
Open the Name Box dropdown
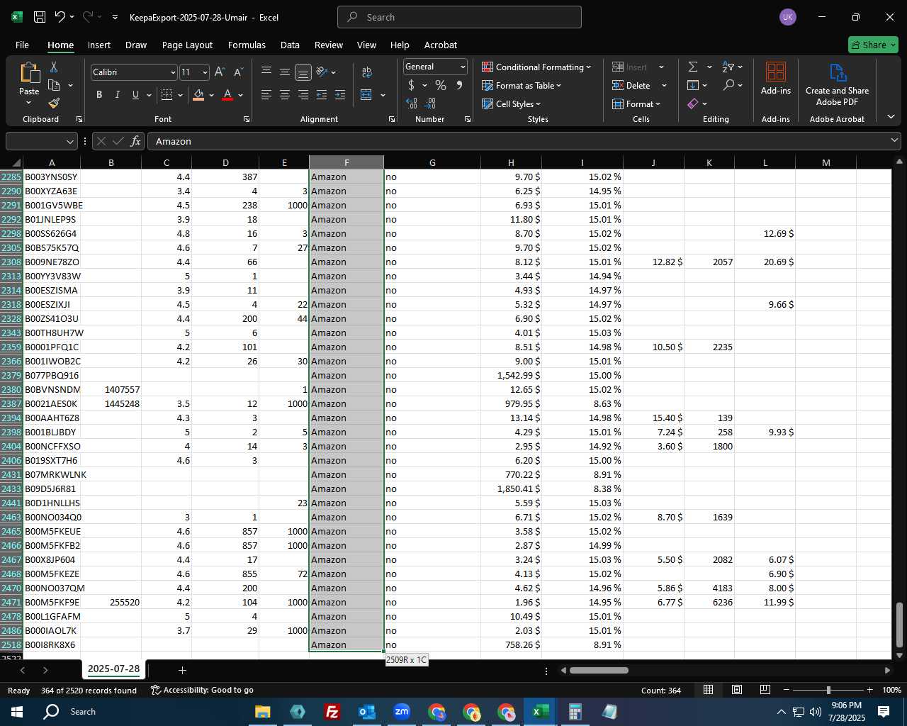click(70, 141)
